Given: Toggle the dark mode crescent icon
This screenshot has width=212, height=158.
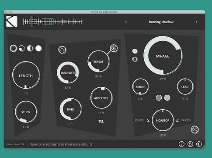Looking at the screenshot, I should 199,144.
